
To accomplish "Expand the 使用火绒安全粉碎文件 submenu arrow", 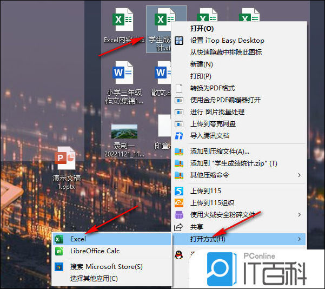I will pyautogui.click(x=299, y=215).
